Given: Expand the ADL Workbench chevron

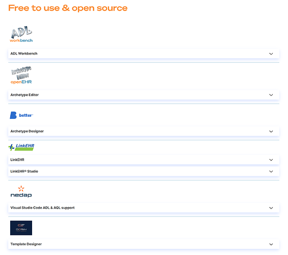Looking at the screenshot, I should point(271,54).
